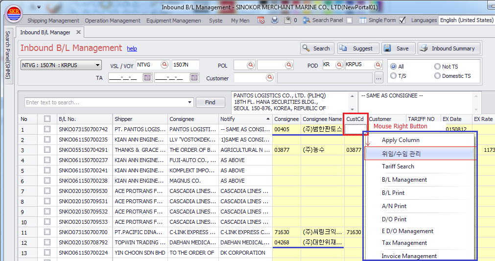Check the row checkbox for SNKO055150704291
Viewport: 495px width, 261px height.
click(x=47, y=150)
